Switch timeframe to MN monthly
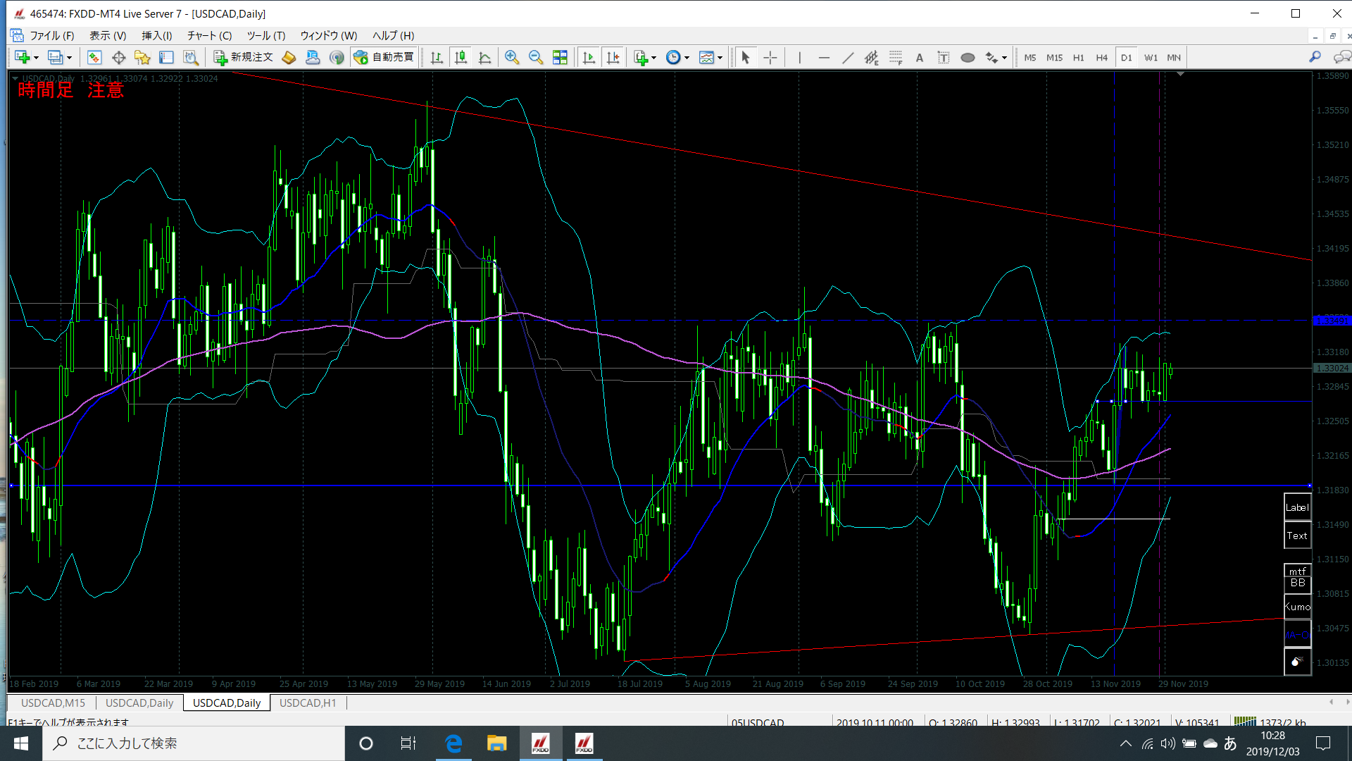This screenshot has width=1352, height=761. (1174, 58)
